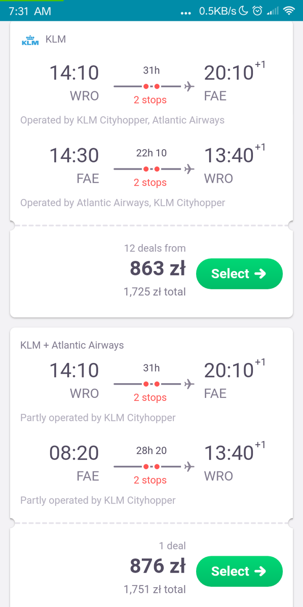Viewport: 303px width, 607px height.
Task: Select the 863 zł KLM deal
Action: tap(239, 274)
